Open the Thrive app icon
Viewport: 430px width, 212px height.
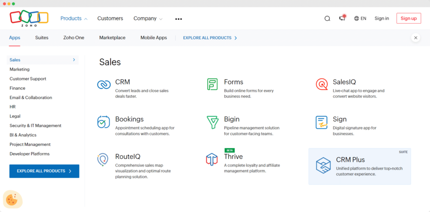[212, 159]
